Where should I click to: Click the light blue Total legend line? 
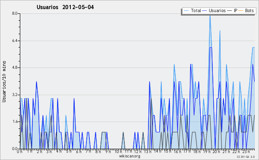point(186,11)
